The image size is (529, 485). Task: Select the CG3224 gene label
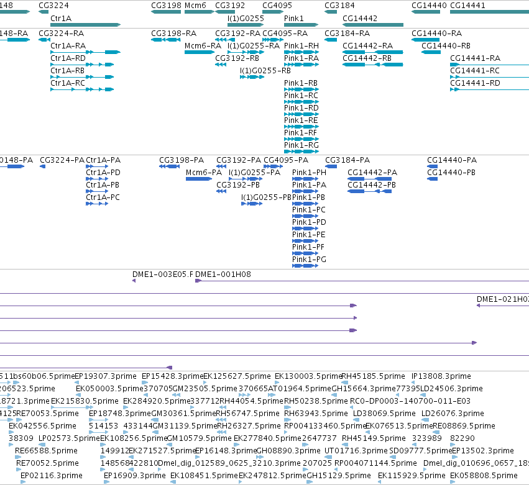click(x=53, y=6)
